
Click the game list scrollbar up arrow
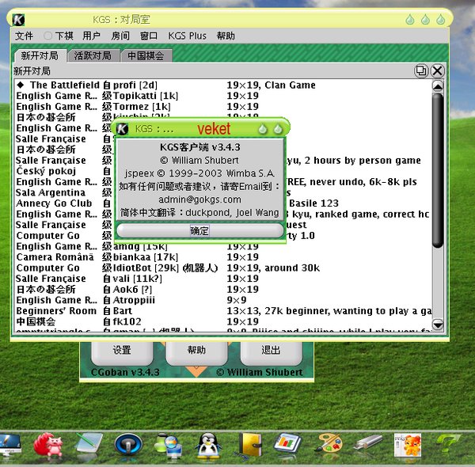point(438,86)
